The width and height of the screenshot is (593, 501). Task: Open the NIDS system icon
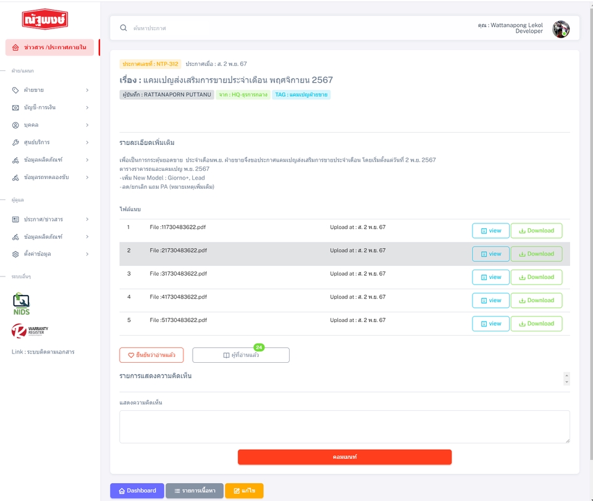(x=21, y=304)
